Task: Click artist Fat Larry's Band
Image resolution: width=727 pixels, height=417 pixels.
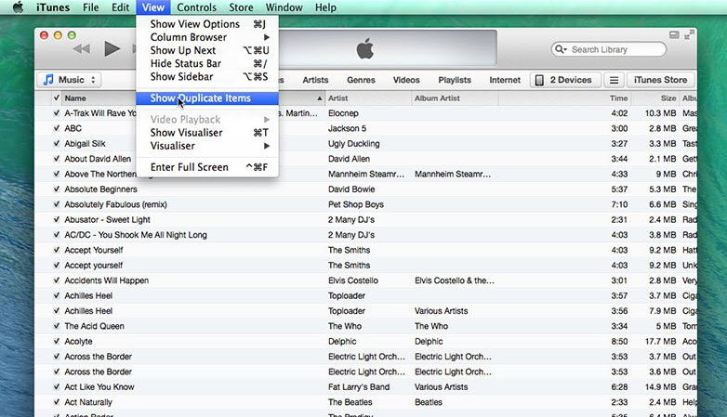Action: click(x=359, y=387)
